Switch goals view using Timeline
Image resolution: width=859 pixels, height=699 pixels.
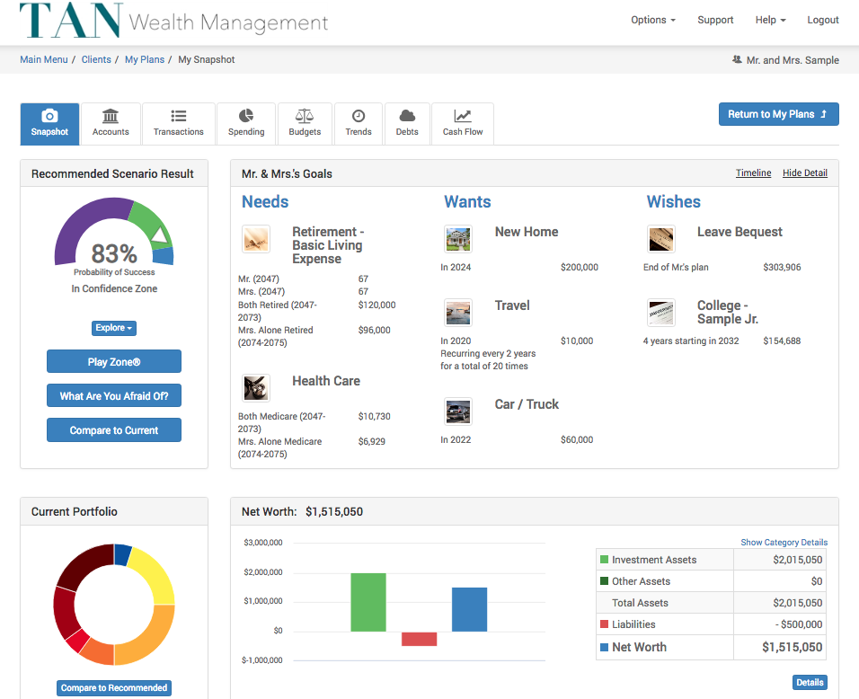click(753, 173)
